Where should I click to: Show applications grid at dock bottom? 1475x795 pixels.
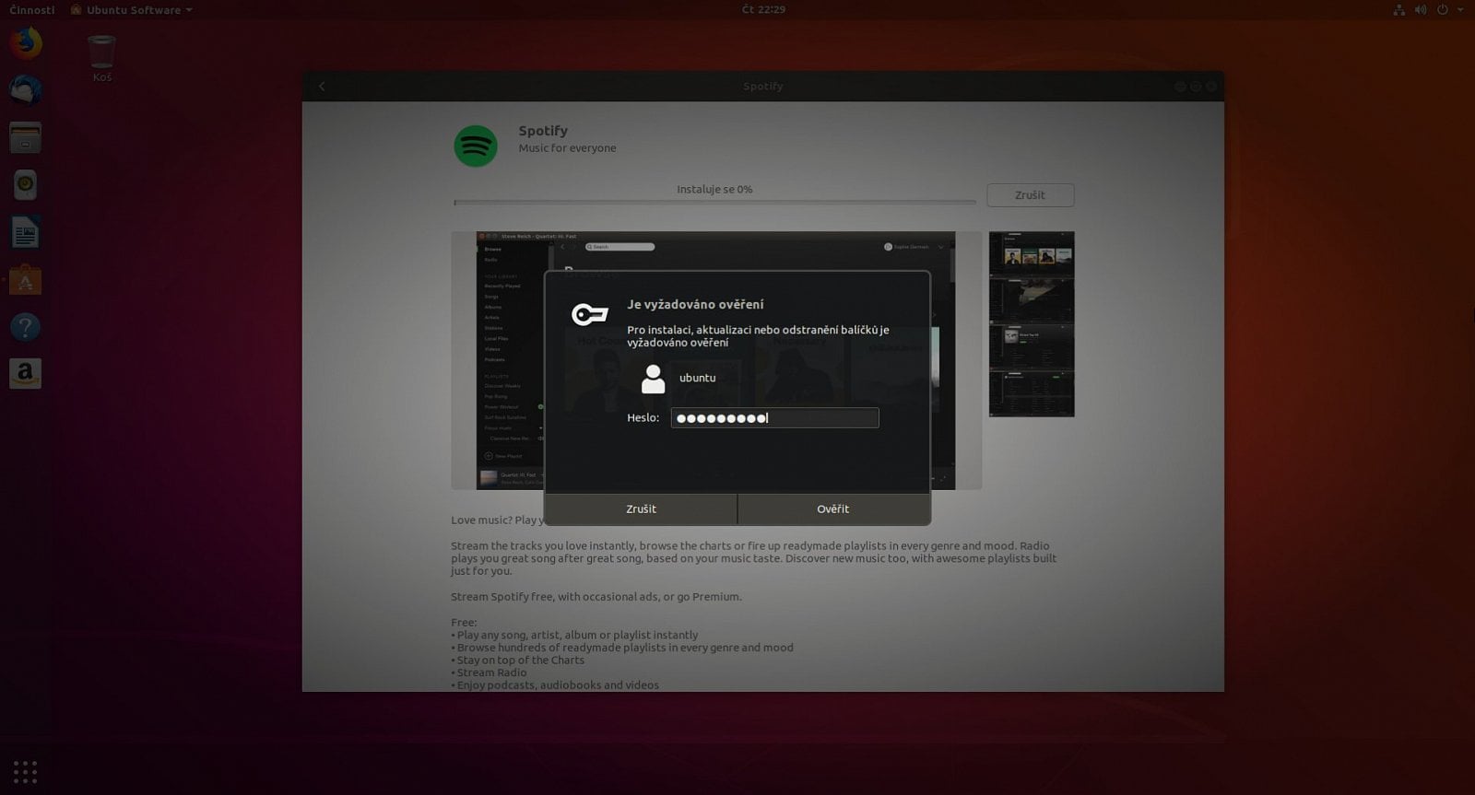click(25, 772)
